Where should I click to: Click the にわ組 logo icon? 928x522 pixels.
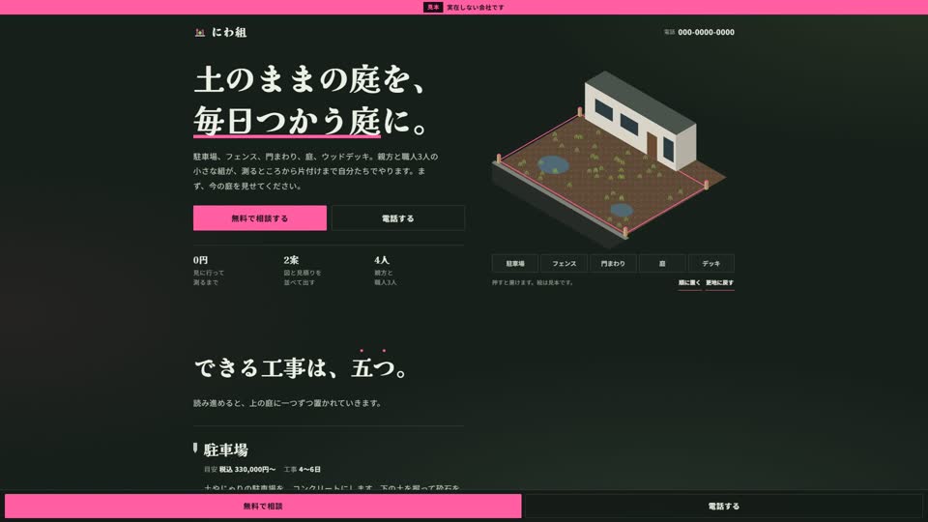click(x=200, y=33)
